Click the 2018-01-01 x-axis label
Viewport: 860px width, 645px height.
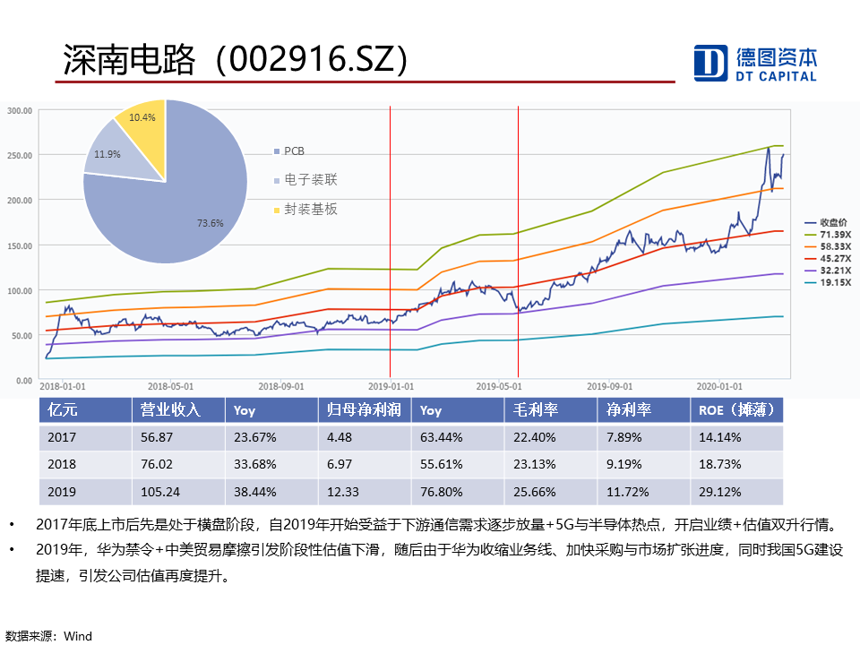click(x=63, y=386)
